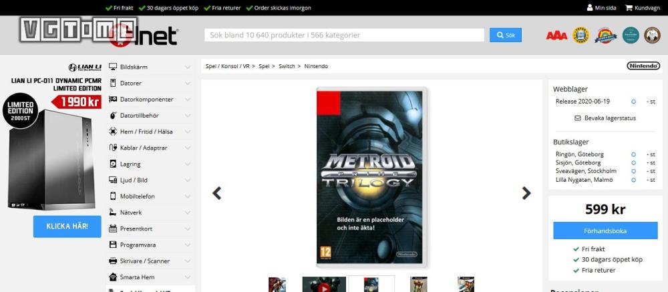The width and height of the screenshot is (668, 292).
Task: Open the Kundvagn shopping cart icon
Action: pos(629,7)
